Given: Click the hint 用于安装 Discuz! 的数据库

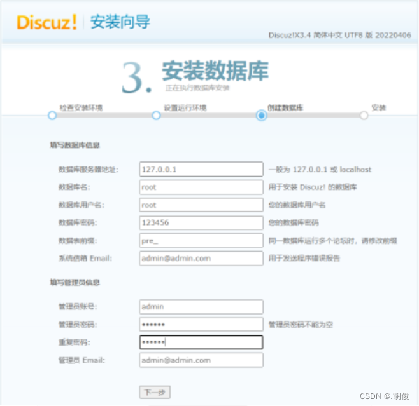Looking at the screenshot, I should pos(313,187).
